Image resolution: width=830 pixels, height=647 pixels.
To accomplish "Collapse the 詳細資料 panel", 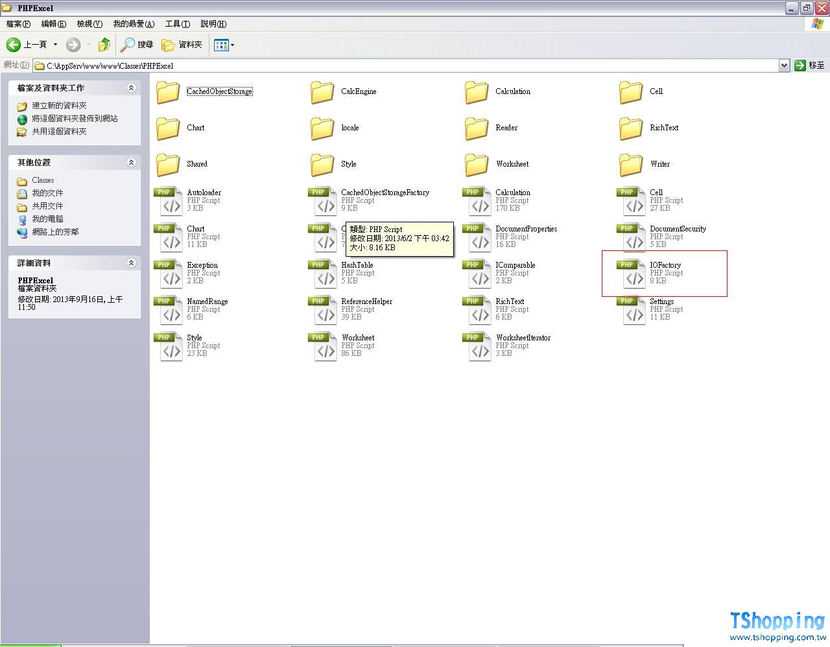I will click(131, 263).
